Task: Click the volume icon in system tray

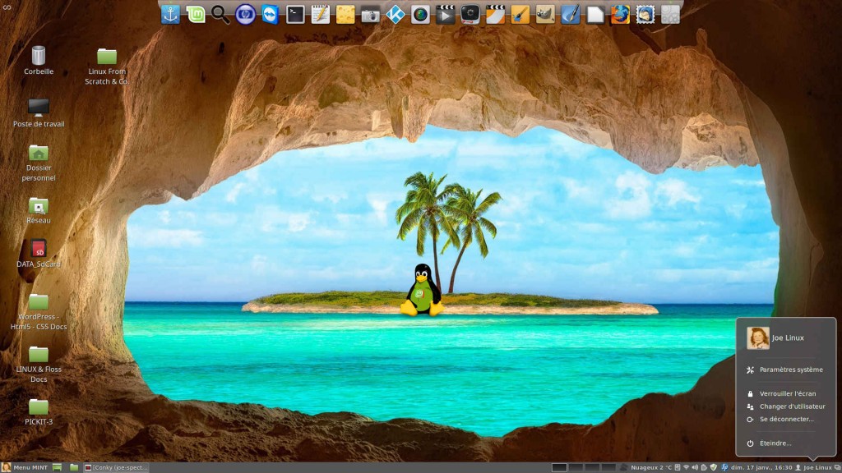Action: 695,467
